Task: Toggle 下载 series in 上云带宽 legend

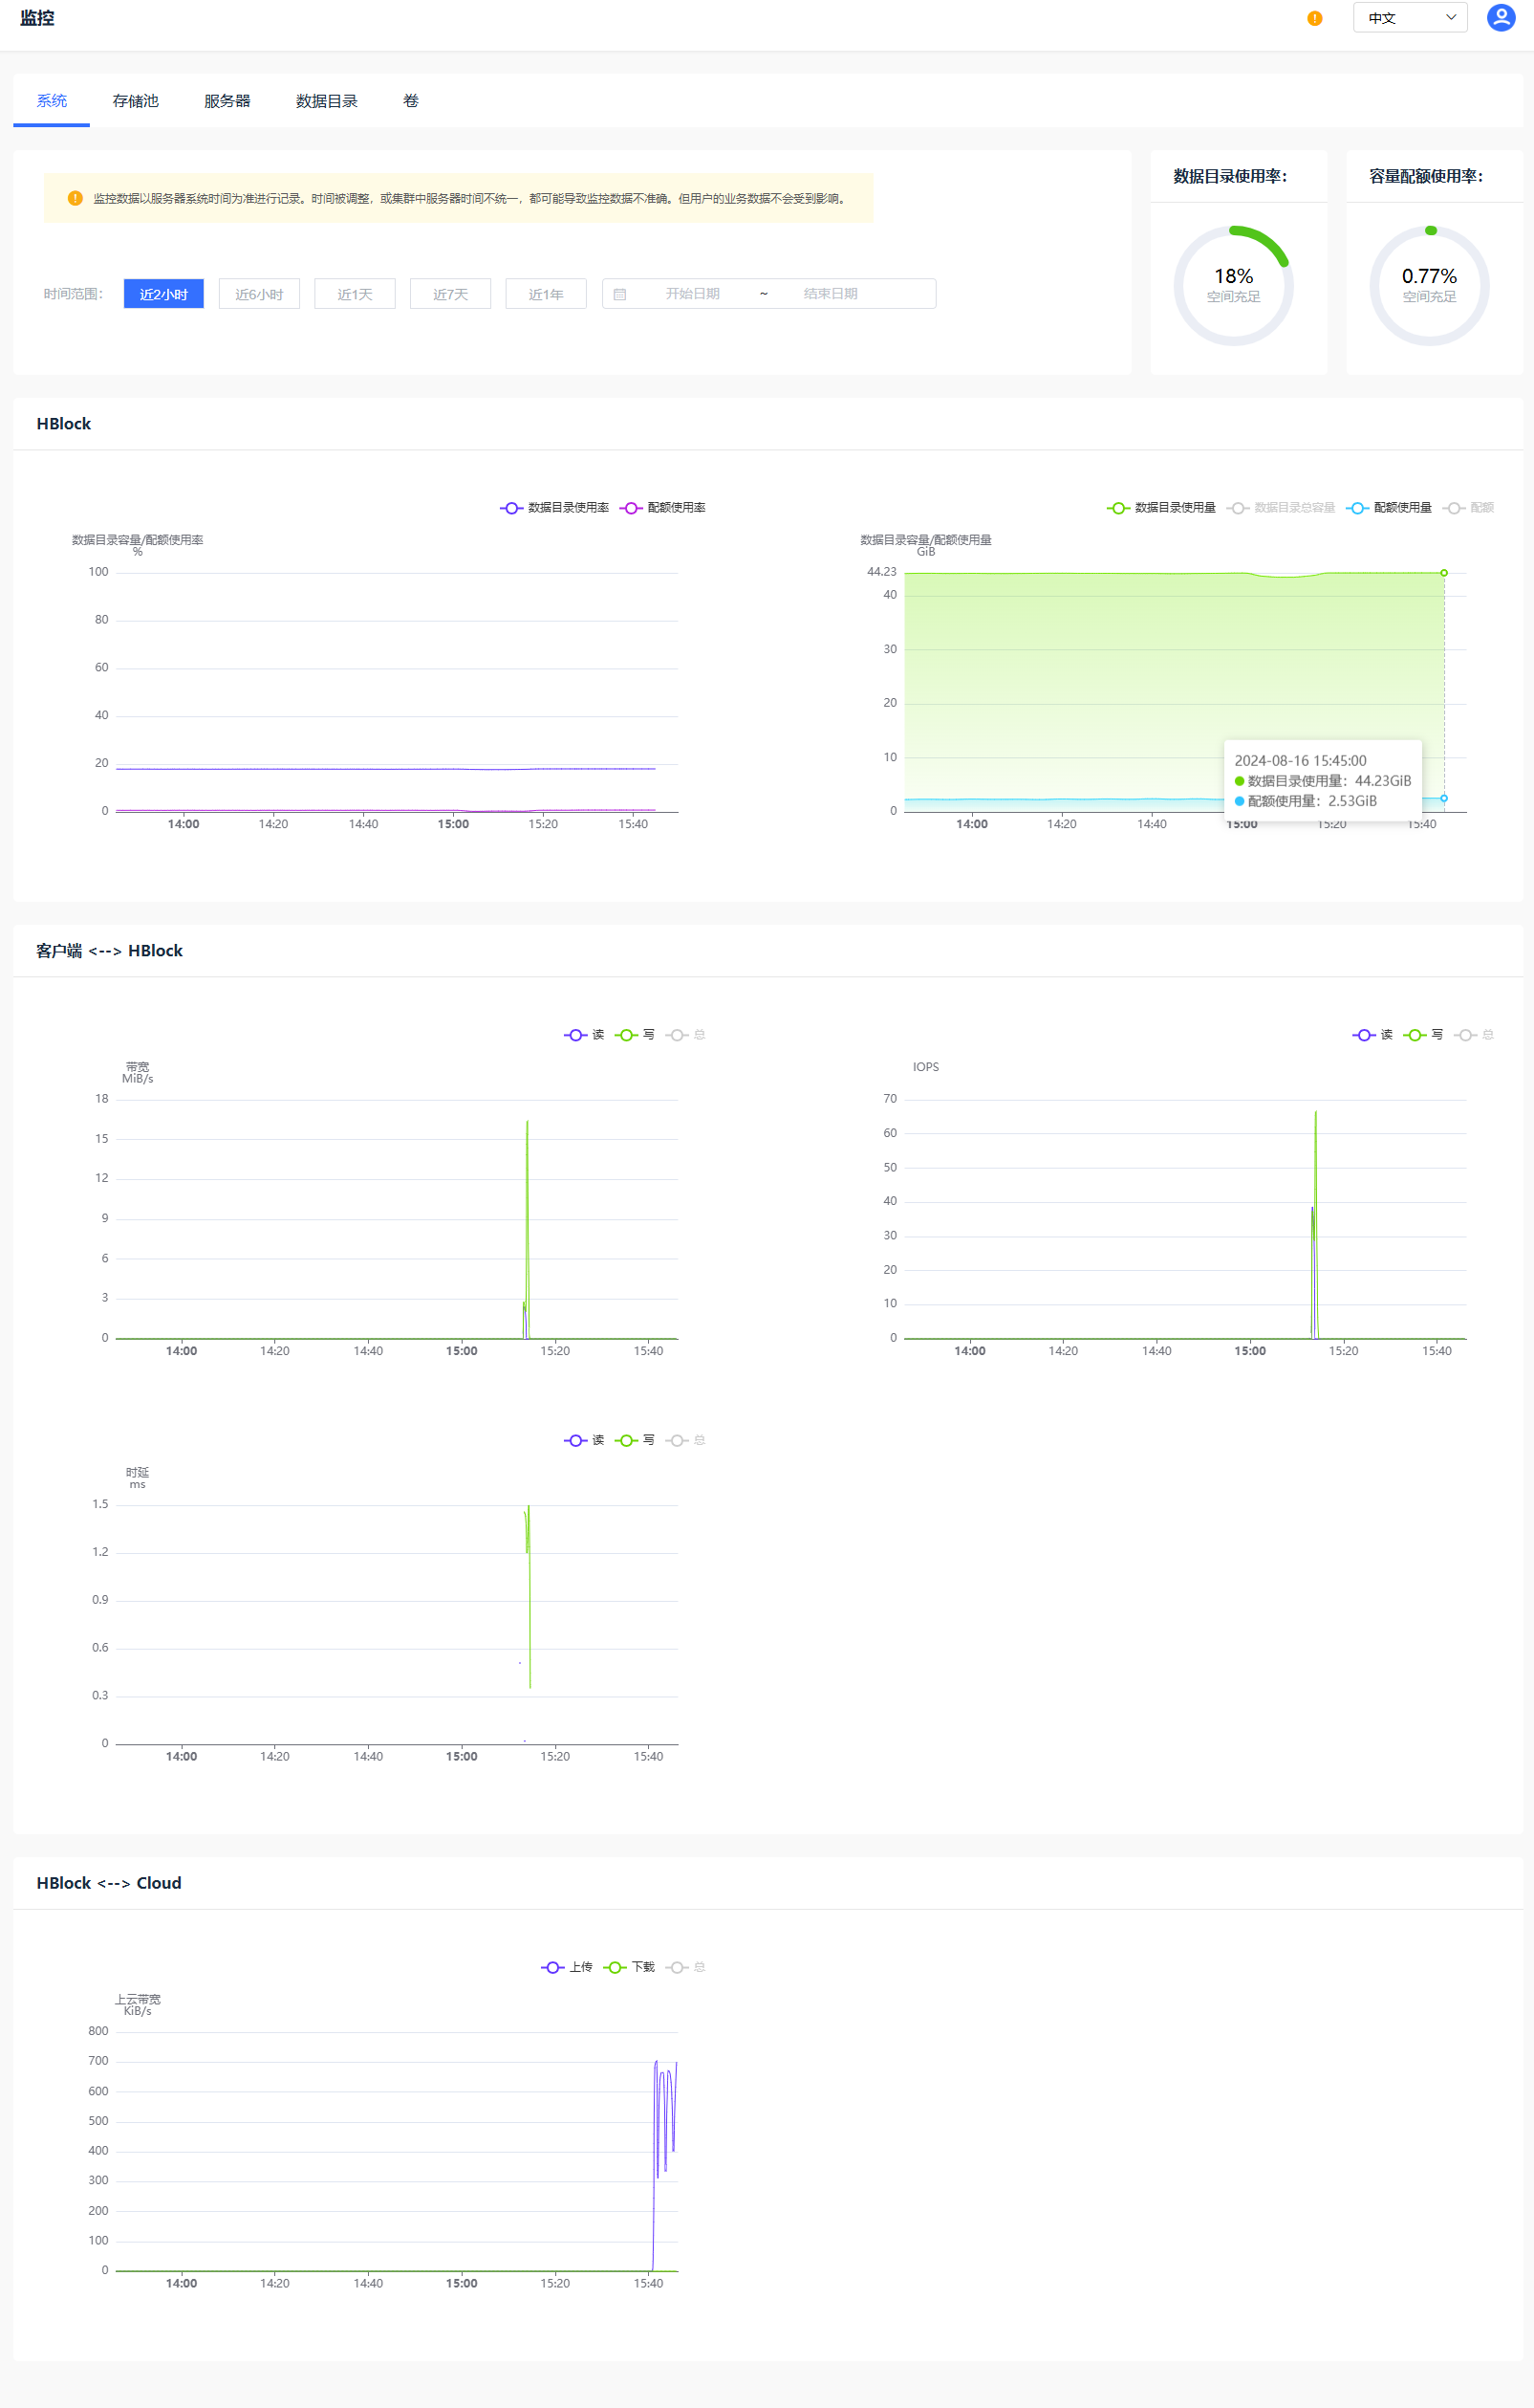Action: coord(630,1966)
